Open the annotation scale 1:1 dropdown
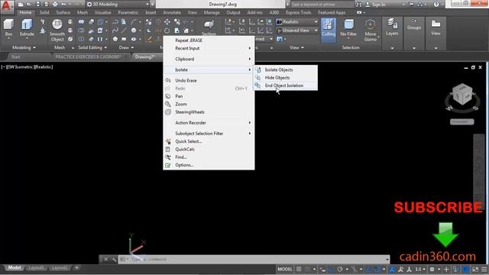 (420, 269)
